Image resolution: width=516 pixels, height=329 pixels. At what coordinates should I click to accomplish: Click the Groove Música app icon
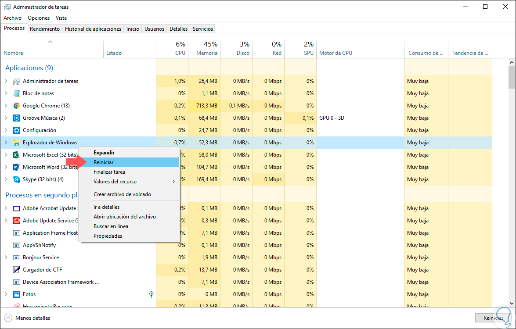point(17,118)
